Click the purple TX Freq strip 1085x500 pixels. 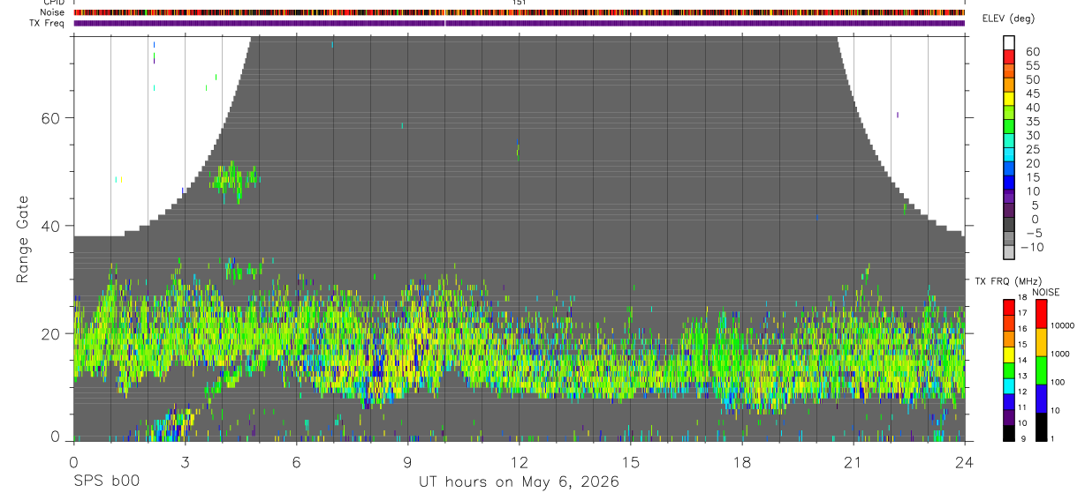tap(520, 23)
